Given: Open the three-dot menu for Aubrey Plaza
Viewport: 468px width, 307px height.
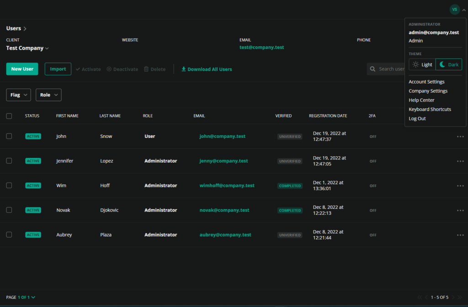Looking at the screenshot, I should click(x=460, y=235).
